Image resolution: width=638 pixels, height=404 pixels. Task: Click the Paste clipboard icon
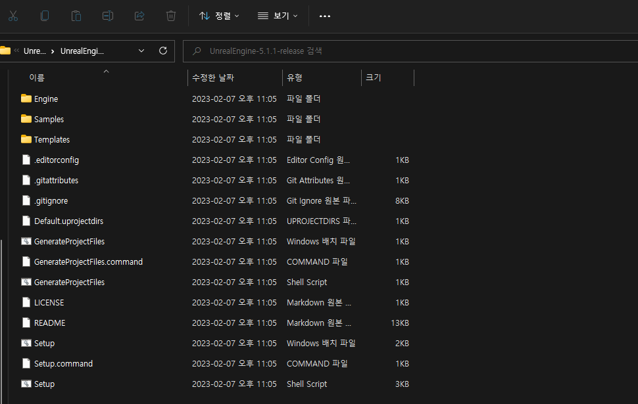point(76,16)
